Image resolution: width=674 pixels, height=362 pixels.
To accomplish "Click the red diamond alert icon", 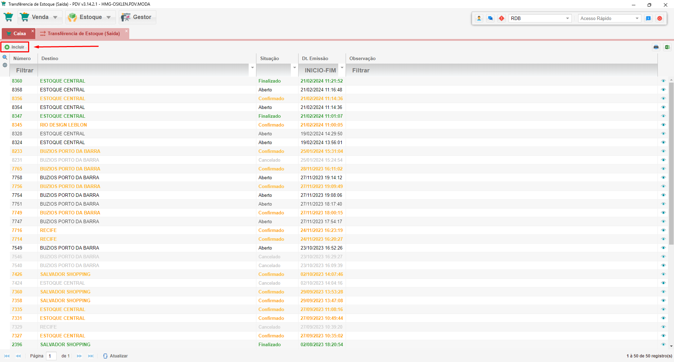I will [x=502, y=18].
